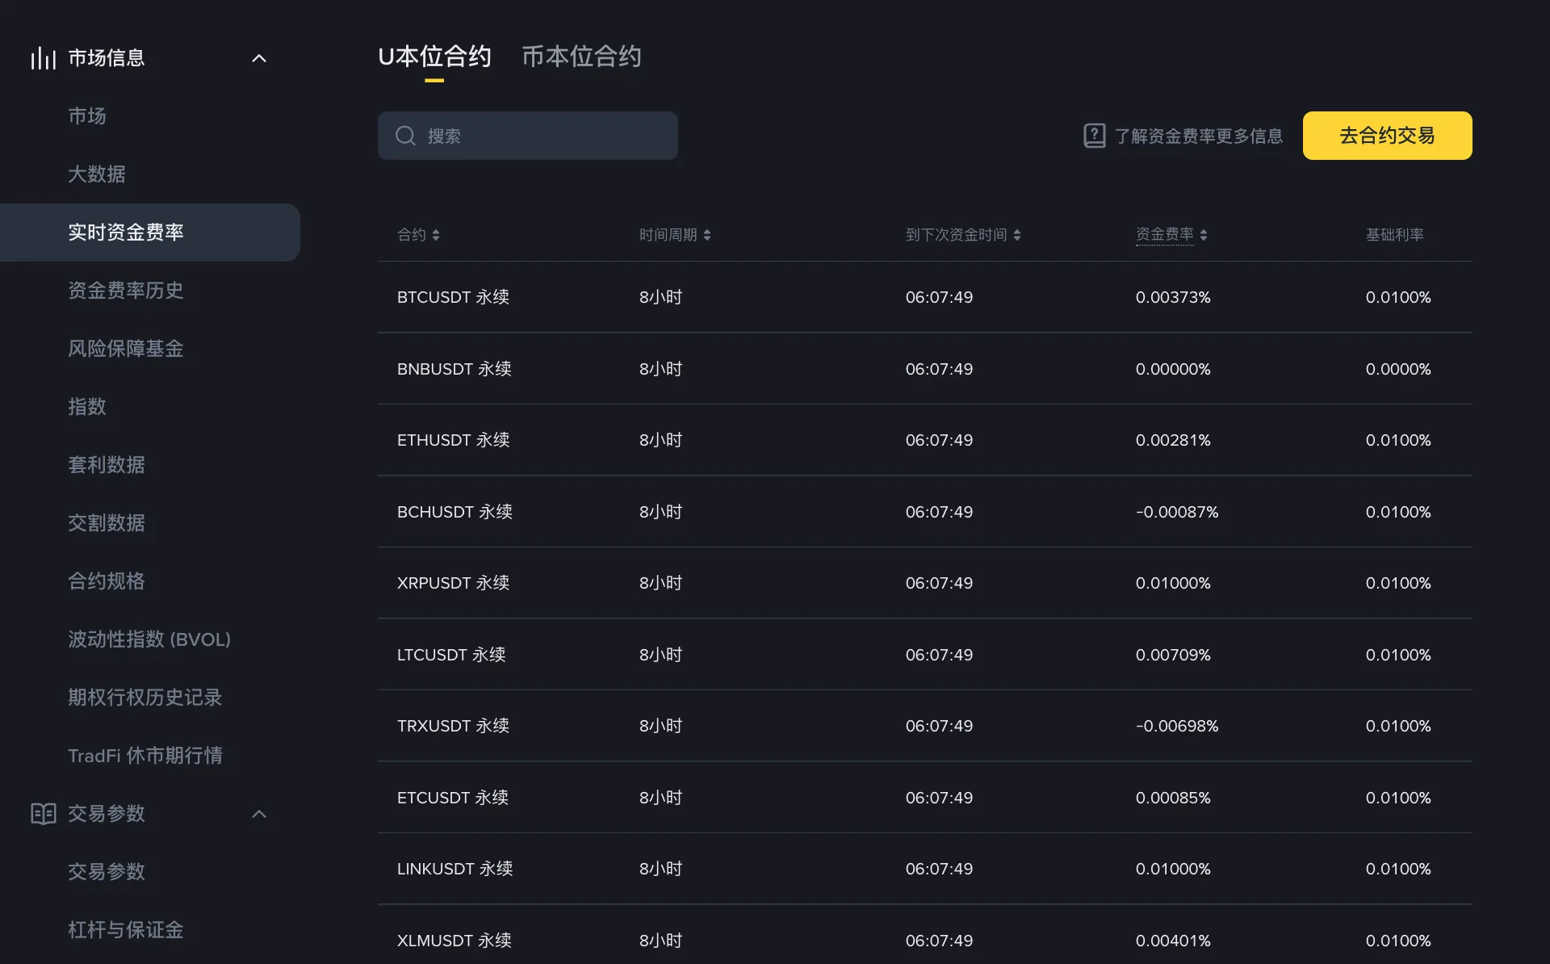Sort by 时间周期 column arrows
The height and width of the screenshot is (964, 1550).
[707, 235]
